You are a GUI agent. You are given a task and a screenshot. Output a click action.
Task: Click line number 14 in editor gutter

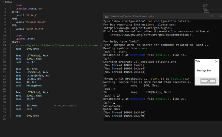(4, 49)
